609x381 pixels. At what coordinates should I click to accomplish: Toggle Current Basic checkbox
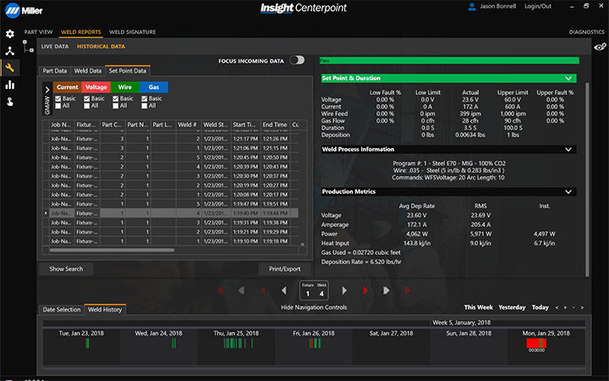58,99
